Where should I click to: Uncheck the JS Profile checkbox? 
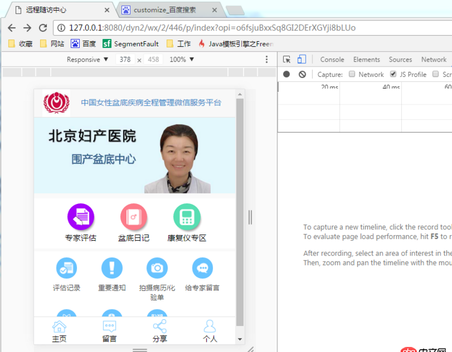[392, 74]
